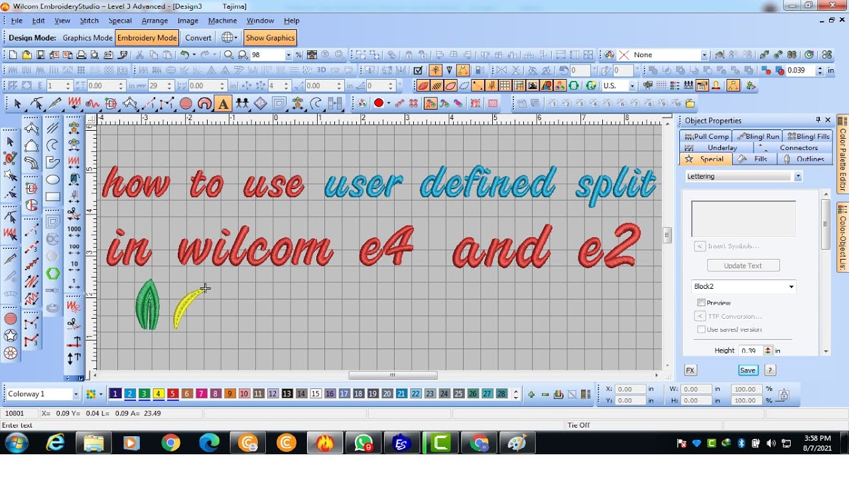
Task: Click the question mark help button
Action: 769,370
